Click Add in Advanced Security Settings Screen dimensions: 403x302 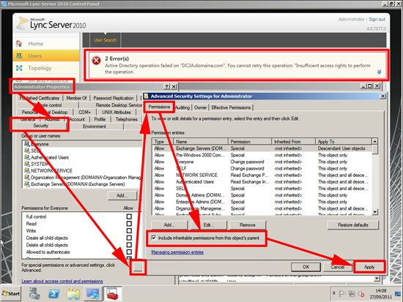coord(169,224)
